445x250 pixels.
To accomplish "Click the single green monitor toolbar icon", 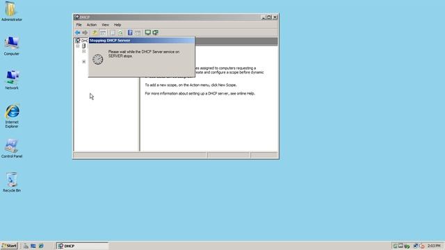I will click(x=148, y=33).
